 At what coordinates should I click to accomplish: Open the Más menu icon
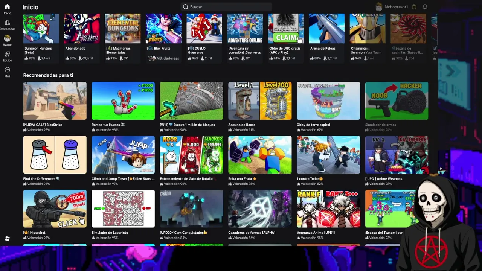pos(7,70)
